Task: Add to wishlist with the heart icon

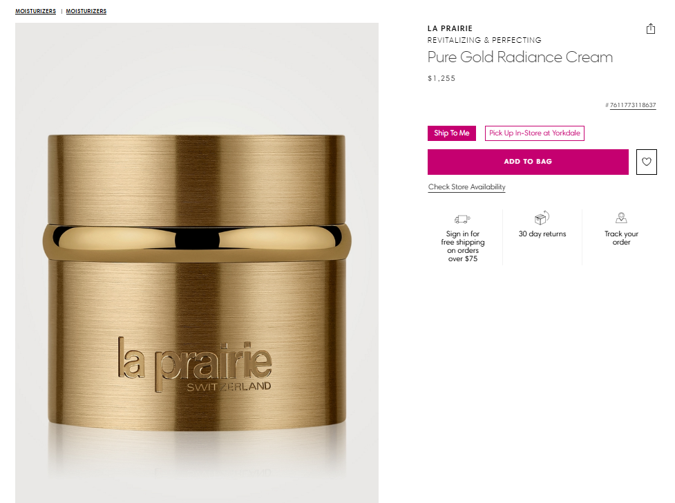Action: pos(647,162)
